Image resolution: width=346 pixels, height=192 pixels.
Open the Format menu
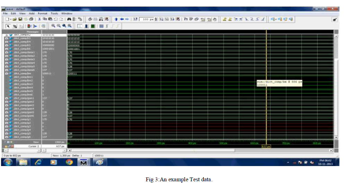[x=43, y=13]
